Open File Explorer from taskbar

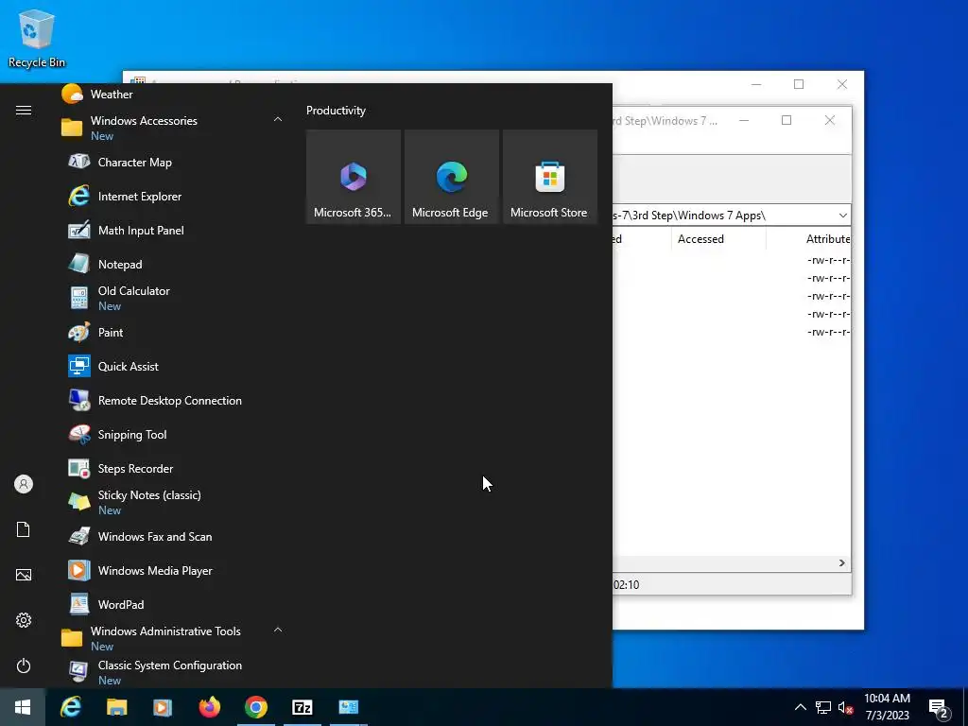pyautogui.click(x=116, y=707)
